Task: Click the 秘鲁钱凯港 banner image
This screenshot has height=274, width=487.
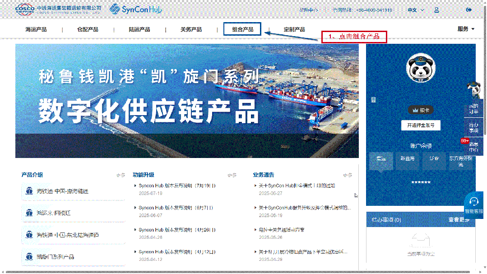Action: point(187,101)
